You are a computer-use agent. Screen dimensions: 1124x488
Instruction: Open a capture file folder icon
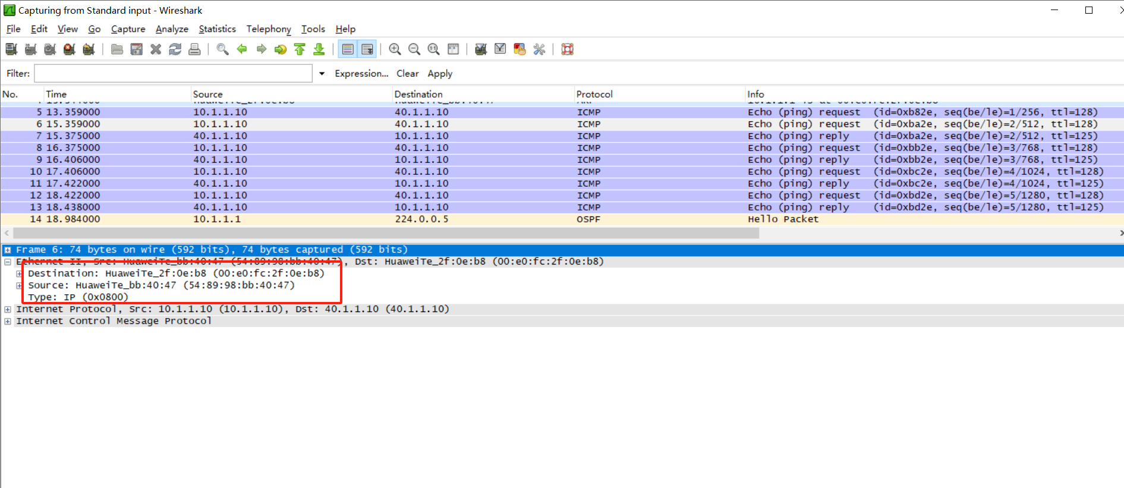pyautogui.click(x=117, y=49)
